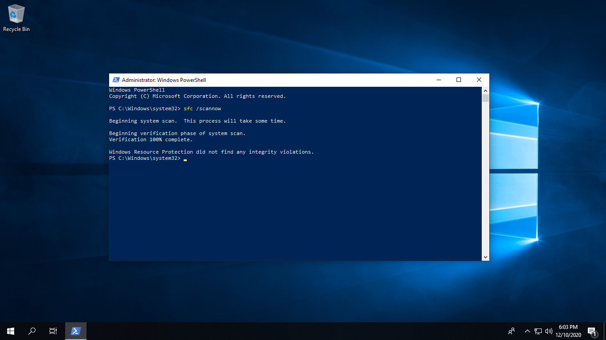
Task: Click 'Beginning verification phase of system scan.'
Action: coord(177,133)
